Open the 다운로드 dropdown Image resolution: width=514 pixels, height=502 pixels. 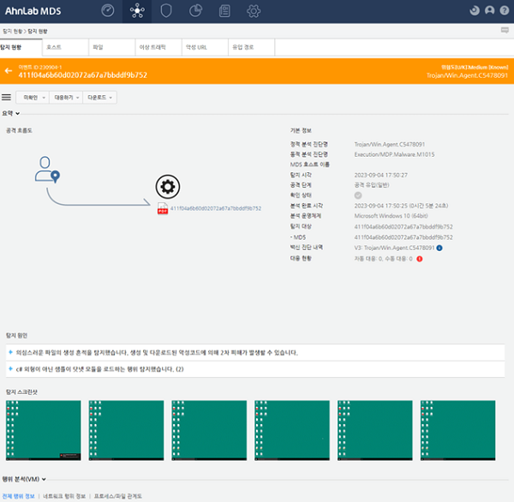coord(99,98)
